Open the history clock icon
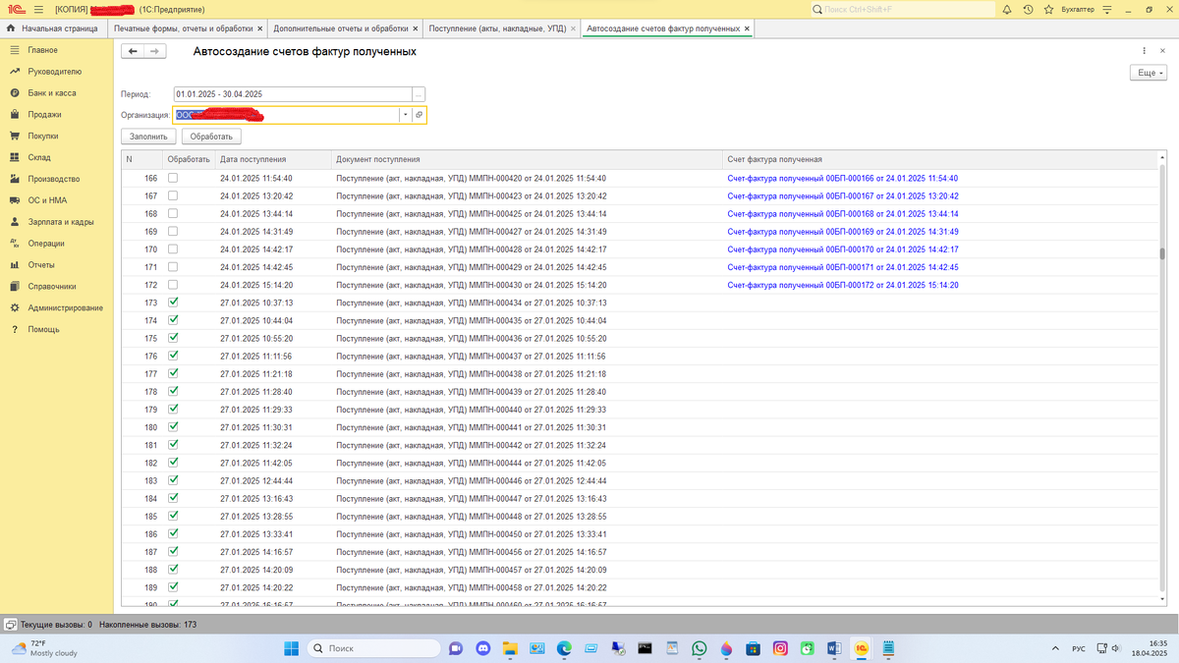Image resolution: width=1179 pixels, height=663 pixels. tap(1028, 9)
